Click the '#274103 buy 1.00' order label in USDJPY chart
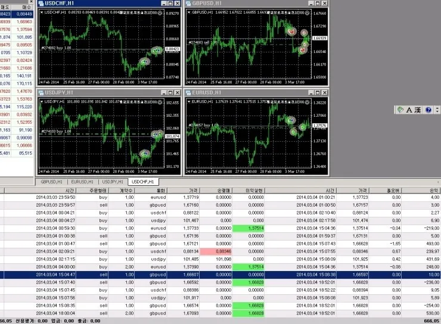The height and width of the screenshot is (324, 441). (56, 131)
